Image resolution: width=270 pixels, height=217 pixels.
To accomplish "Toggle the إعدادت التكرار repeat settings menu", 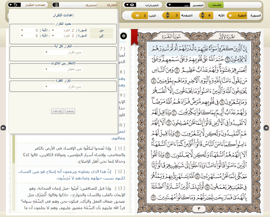I will click(28, 5).
